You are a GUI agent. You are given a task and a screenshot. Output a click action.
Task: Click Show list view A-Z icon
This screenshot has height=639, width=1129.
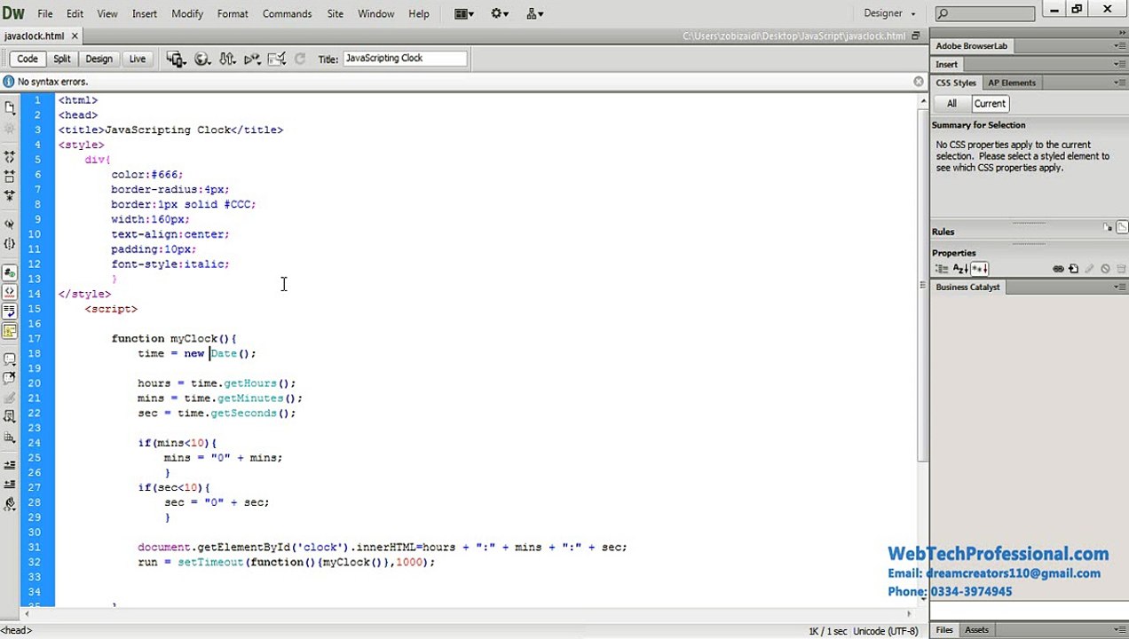tap(959, 269)
